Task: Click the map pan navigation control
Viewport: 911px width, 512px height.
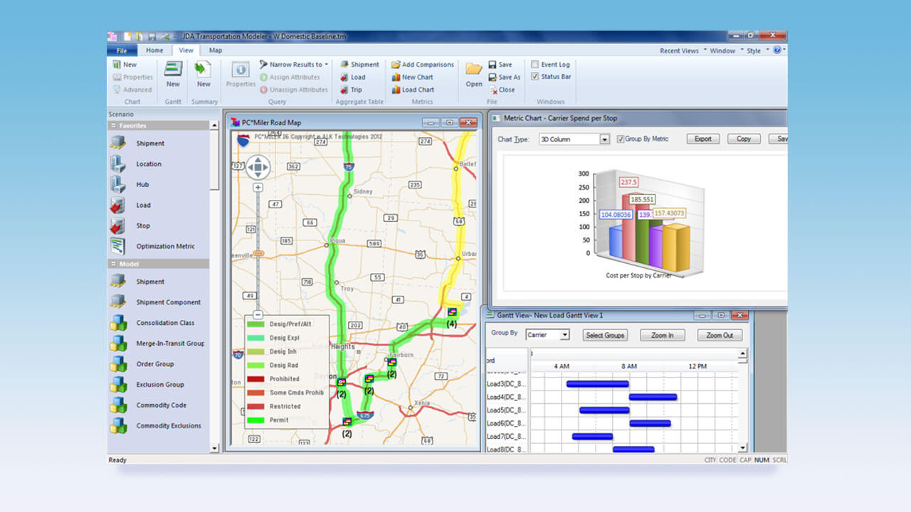Action: click(258, 168)
